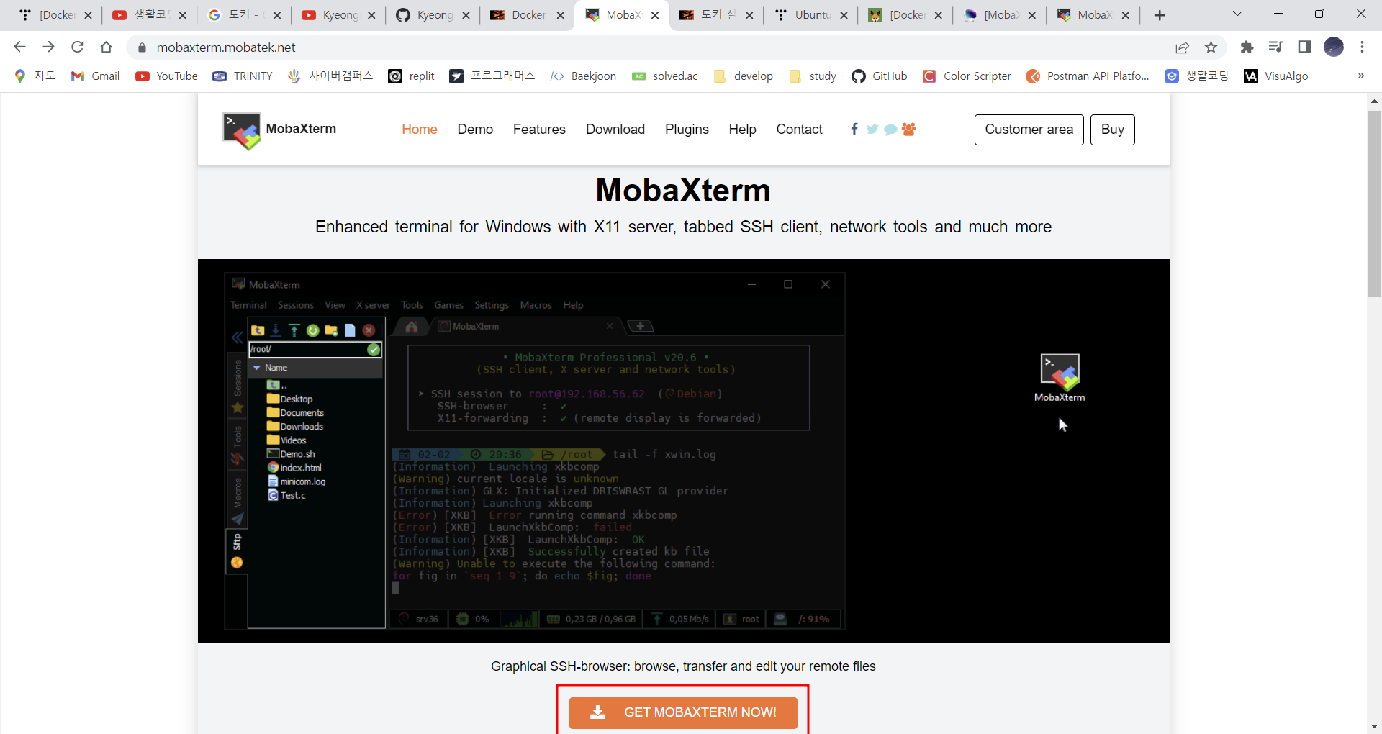Open MobaXterm Facebook icon link
Screen dimensions: 1382x734
[854, 129]
